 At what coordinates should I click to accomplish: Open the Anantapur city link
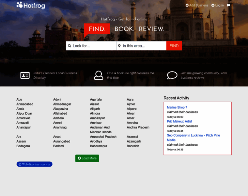point(23,127)
